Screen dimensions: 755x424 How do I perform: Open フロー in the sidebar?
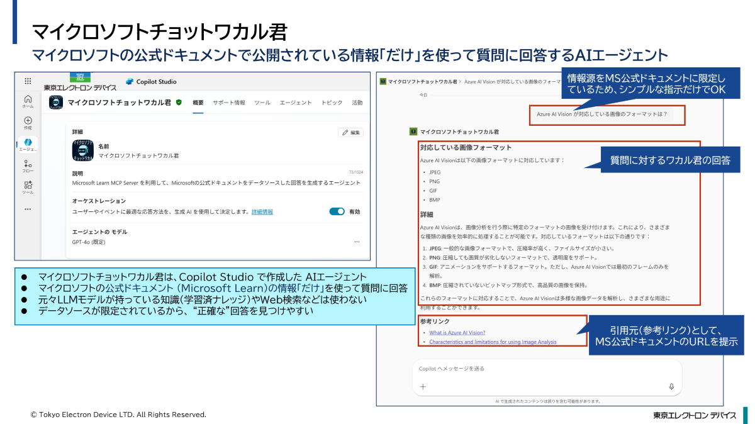(28, 167)
